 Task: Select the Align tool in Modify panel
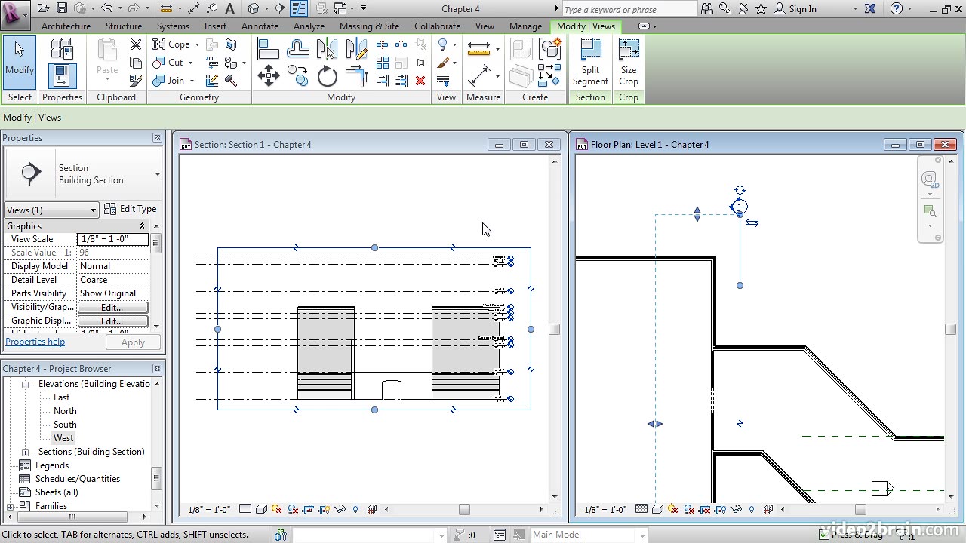pos(269,49)
